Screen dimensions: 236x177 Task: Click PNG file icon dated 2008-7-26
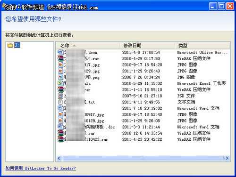pos(60,77)
